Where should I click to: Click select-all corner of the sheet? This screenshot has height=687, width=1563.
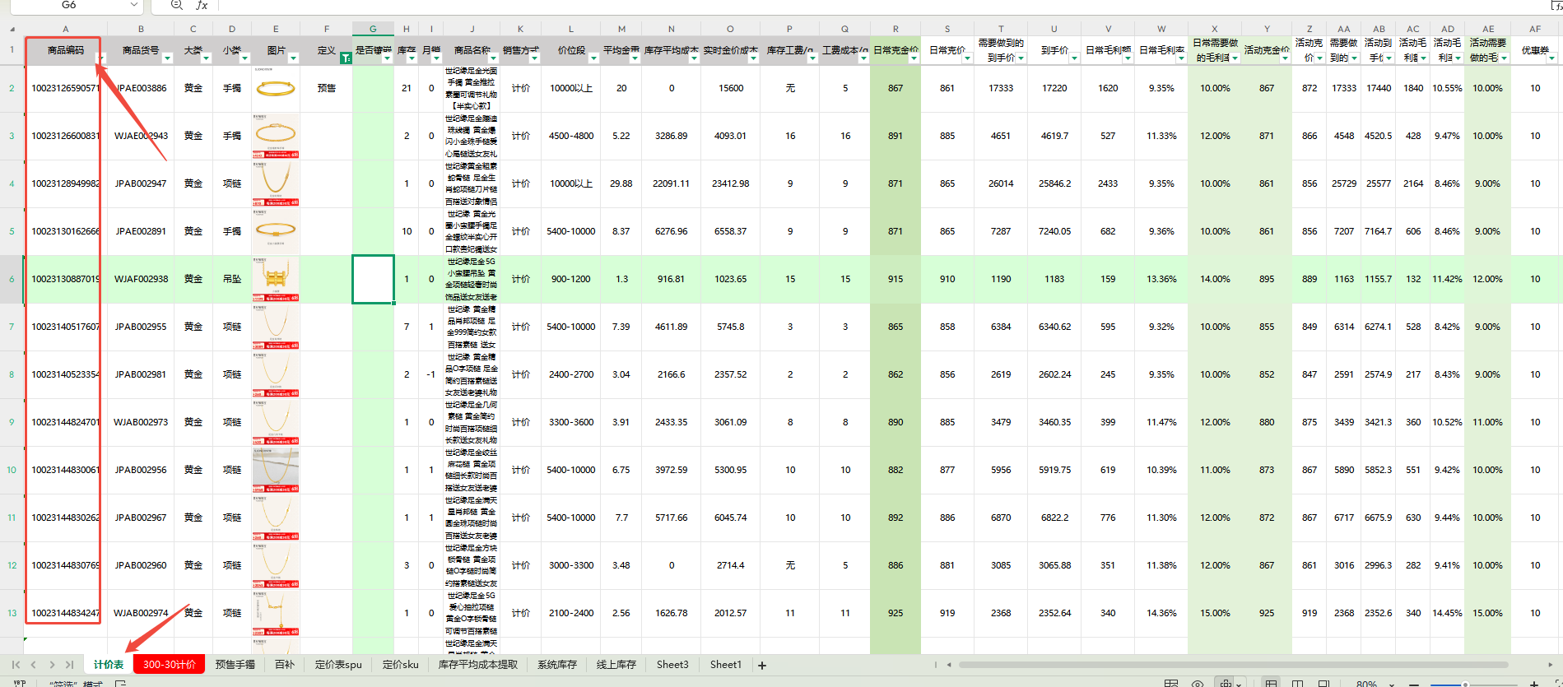(12, 29)
